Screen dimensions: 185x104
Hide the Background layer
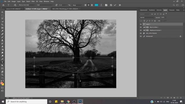(141, 36)
